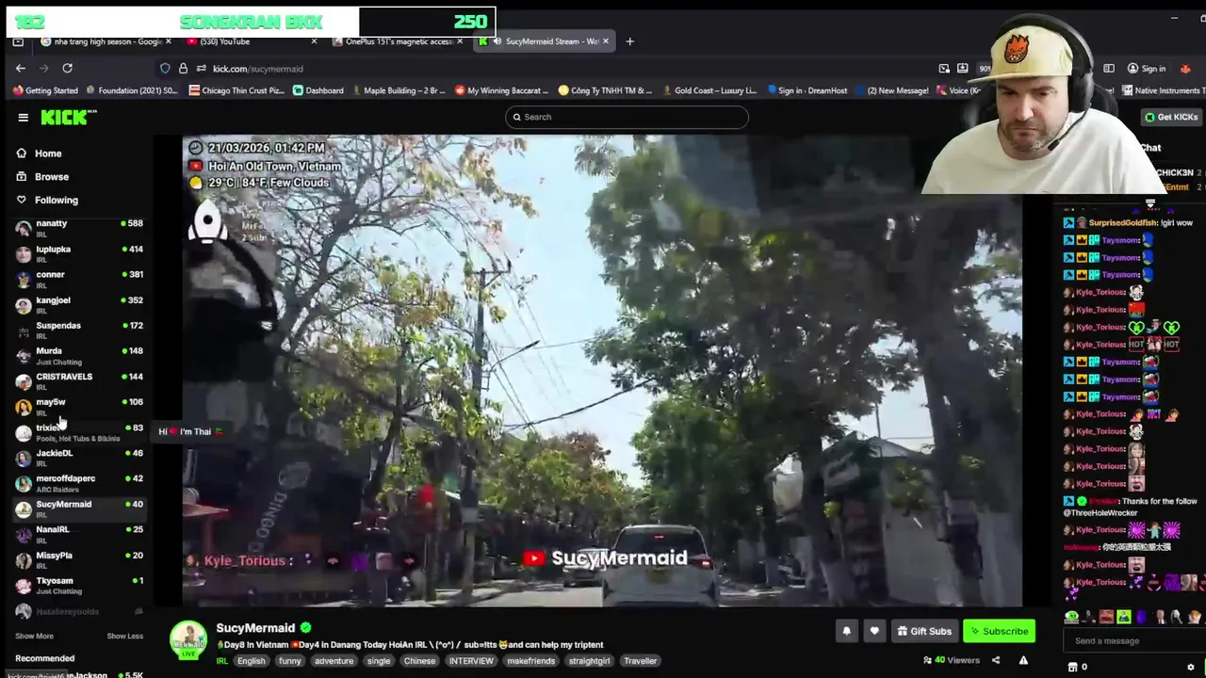Screen dimensions: 1206x678
Task: Open the Sign in - DreamHost bookmark
Action: tap(808, 90)
